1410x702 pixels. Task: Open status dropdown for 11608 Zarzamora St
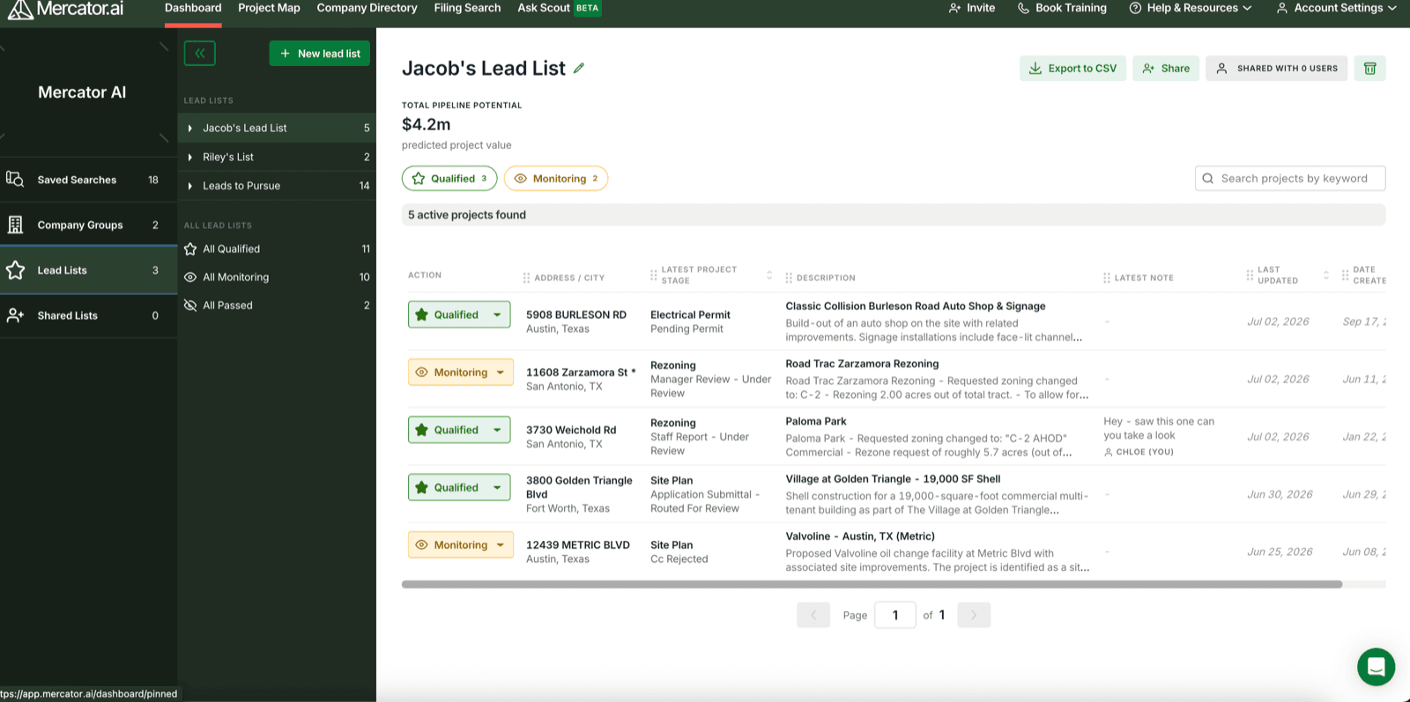coord(501,373)
